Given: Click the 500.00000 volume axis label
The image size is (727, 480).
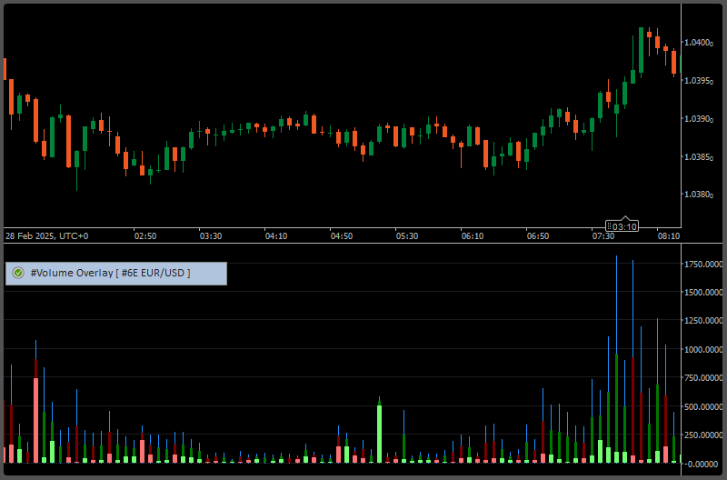Looking at the screenshot, I should tap(704, 406).
